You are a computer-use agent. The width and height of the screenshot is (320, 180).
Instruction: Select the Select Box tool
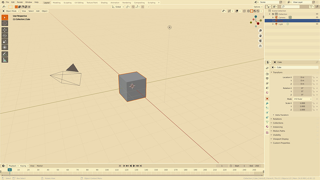point(5,18)
